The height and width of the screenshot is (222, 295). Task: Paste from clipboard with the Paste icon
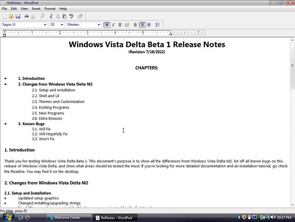click(64, 16)
